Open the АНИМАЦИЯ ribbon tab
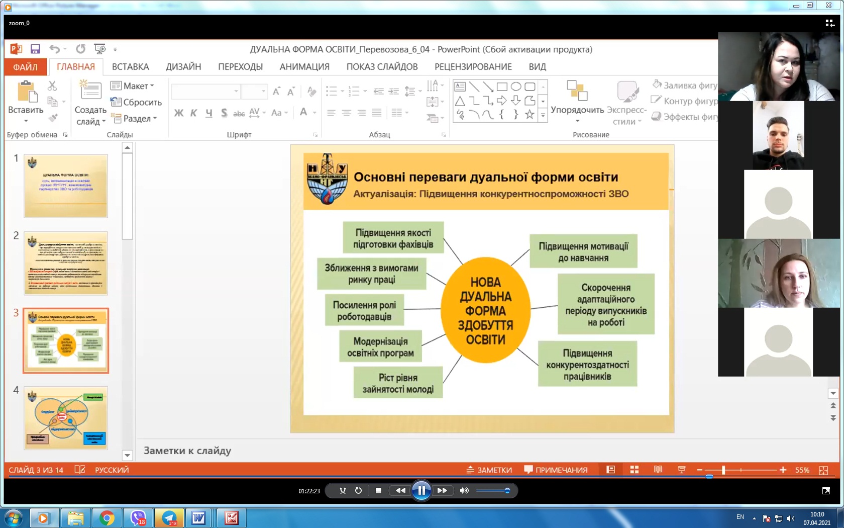844x528 pixels. [304, 67]
